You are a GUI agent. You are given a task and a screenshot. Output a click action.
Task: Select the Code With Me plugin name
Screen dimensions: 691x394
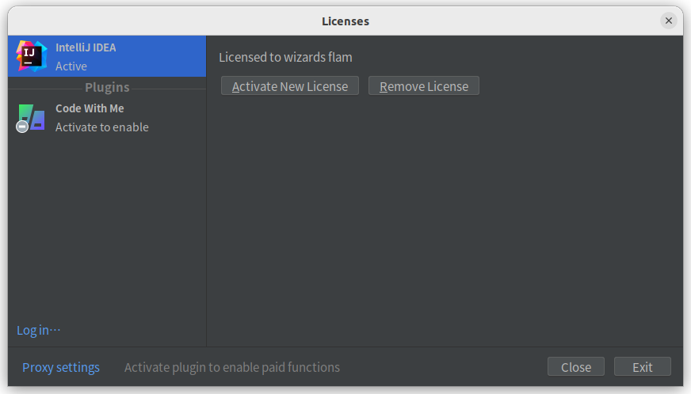[x=90, y=108]
